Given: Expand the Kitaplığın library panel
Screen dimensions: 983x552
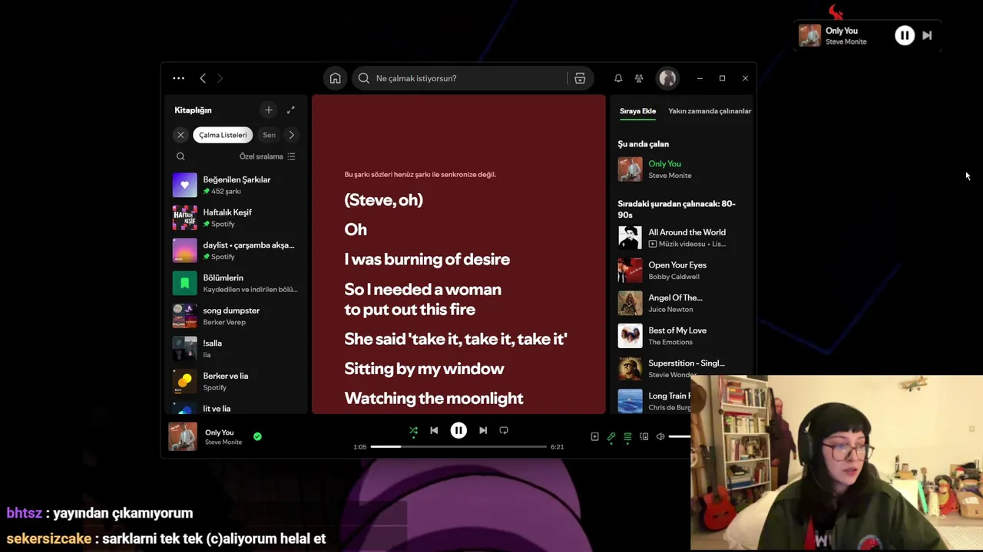Looking at the screenshot, I should click(x=291, y=110).
